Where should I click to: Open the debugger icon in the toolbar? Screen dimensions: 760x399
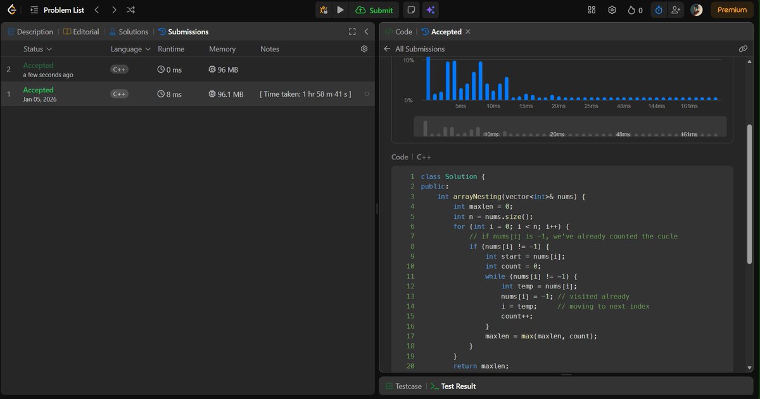tap(324, 10)
